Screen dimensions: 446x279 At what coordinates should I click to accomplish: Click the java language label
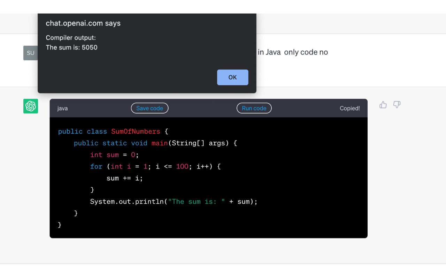63,108
